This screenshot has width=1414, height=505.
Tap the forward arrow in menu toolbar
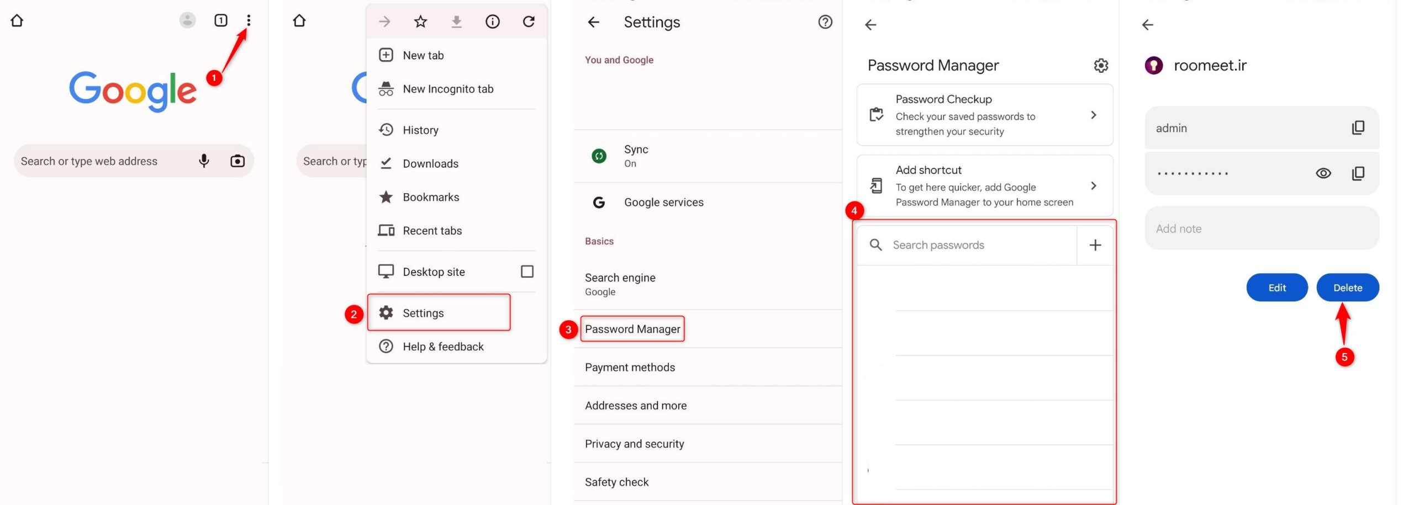click(384, 22)
